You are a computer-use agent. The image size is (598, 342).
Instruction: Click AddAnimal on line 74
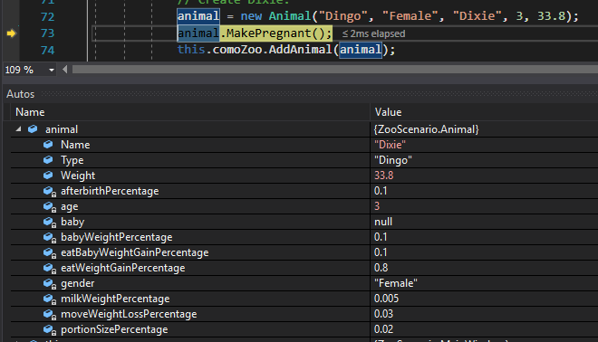click(300, 50)
